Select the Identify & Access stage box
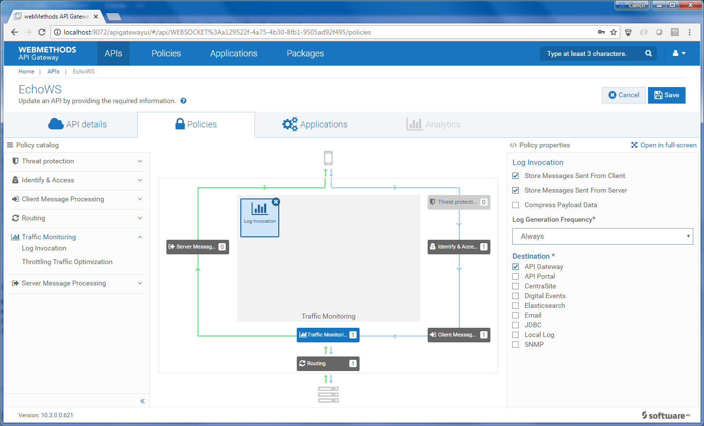This screenshot has height=426, width=704. tap(459, 247)
